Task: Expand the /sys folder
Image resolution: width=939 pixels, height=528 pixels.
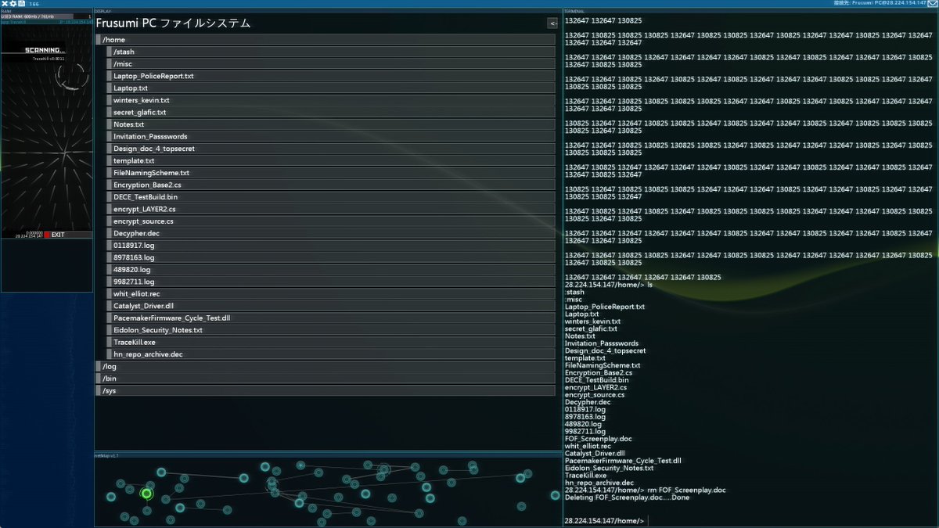Action: [x=326, y=390]
